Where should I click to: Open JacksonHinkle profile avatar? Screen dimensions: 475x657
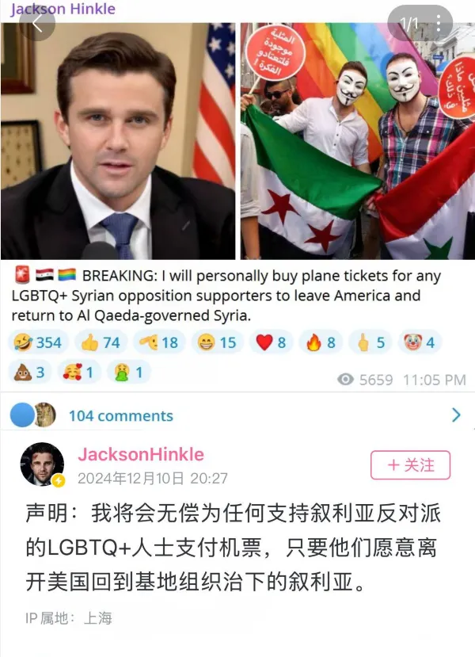[x=42, y=464]
